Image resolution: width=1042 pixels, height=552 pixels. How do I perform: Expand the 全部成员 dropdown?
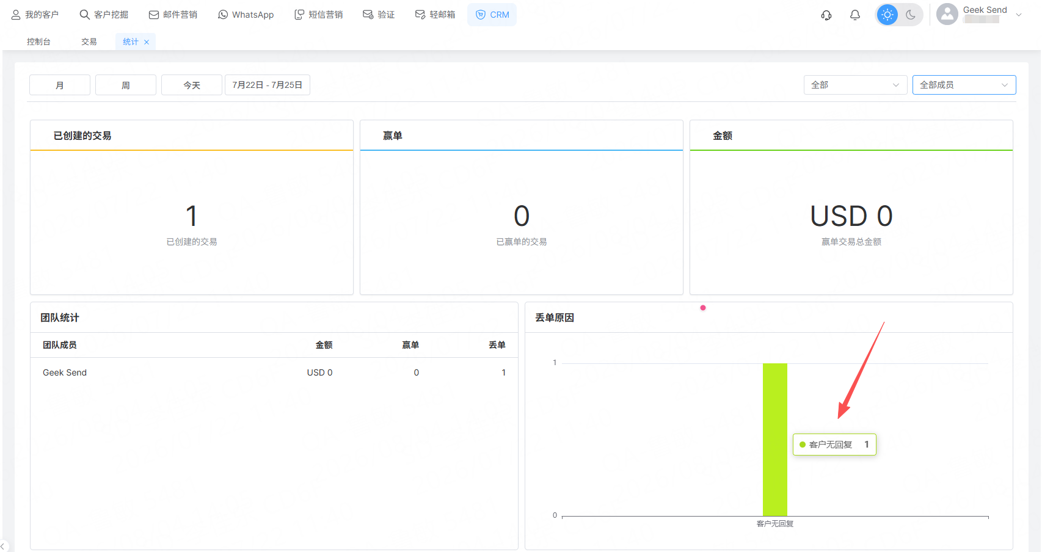click(964, 85)
